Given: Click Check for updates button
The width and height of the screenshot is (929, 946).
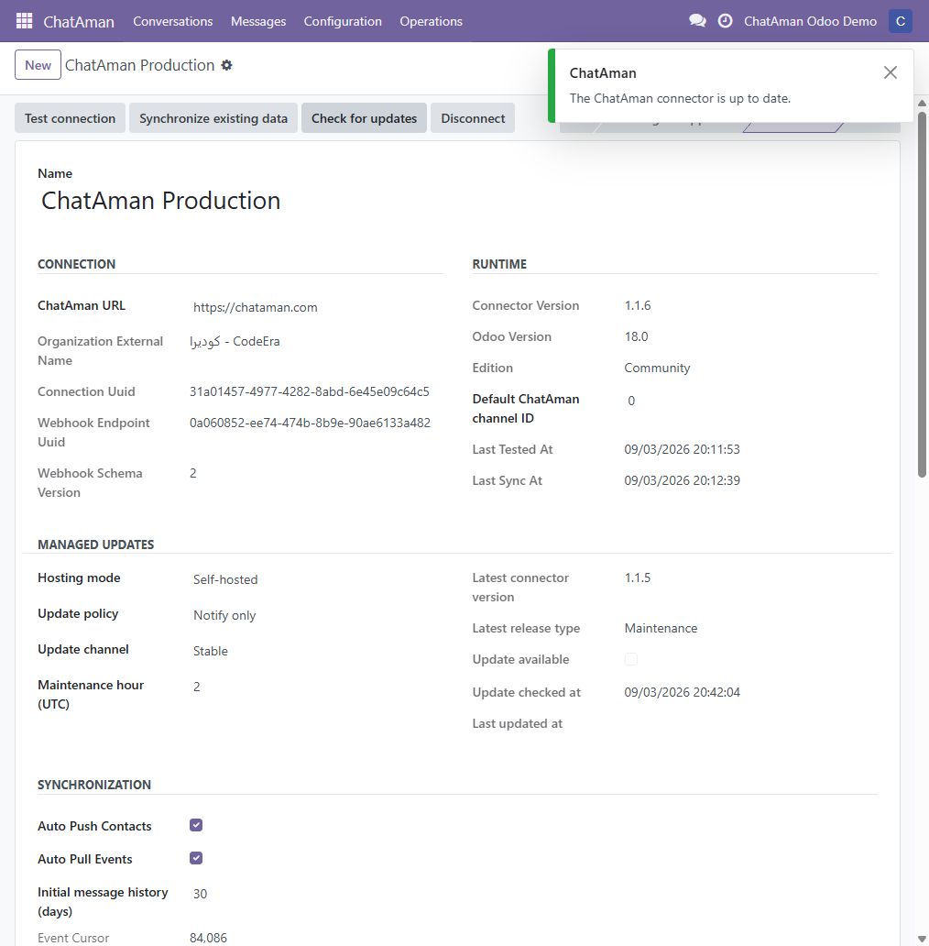Looking at the screenshot, I should 364,118.
